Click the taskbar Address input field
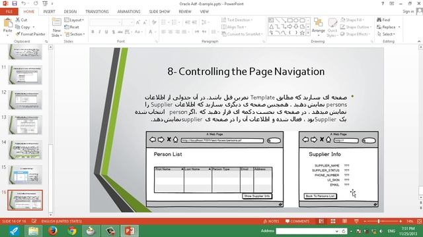Screen dimensions: 423x237 305,231
